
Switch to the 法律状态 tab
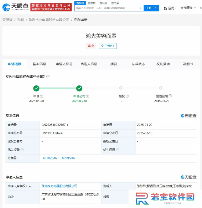point(138,64)
